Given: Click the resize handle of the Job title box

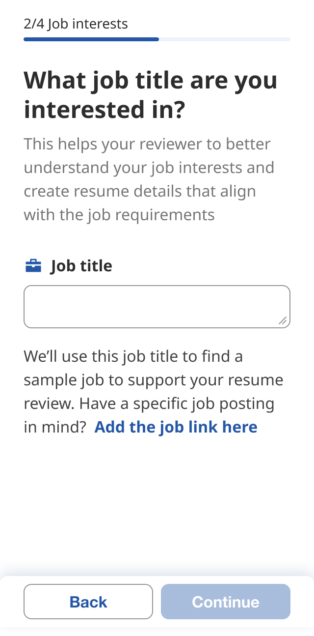Looking at the screenshot, I should pyautogui.click(x=283, y=320).
